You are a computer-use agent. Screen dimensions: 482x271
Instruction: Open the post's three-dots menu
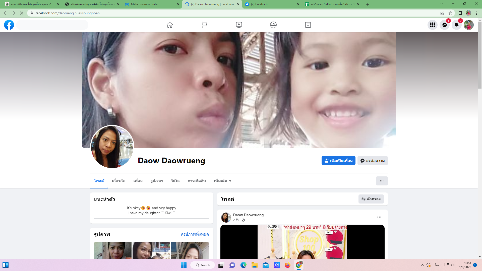click(379, 217)
